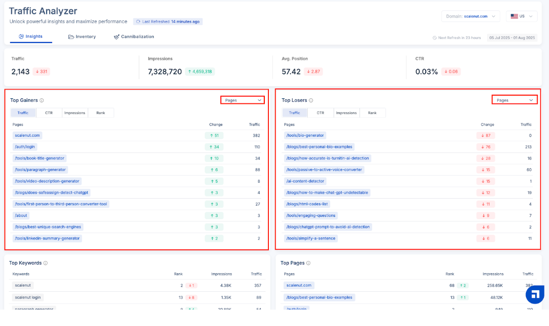549x326 pixels.
Task: Switch Top Losers to Rank view
Action: [x=372, y=113]
